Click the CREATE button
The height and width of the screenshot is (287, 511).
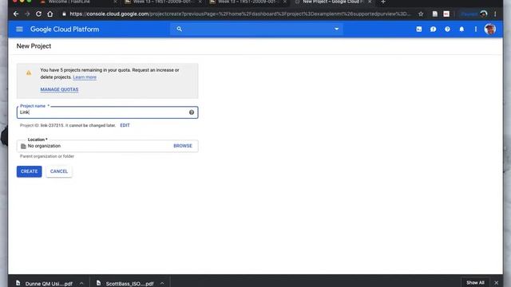29,171
